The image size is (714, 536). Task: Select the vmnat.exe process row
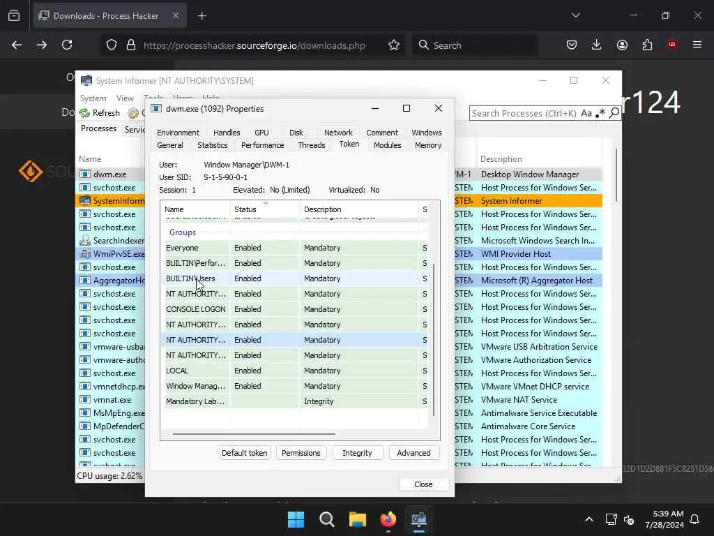click(x=111, y=400)
